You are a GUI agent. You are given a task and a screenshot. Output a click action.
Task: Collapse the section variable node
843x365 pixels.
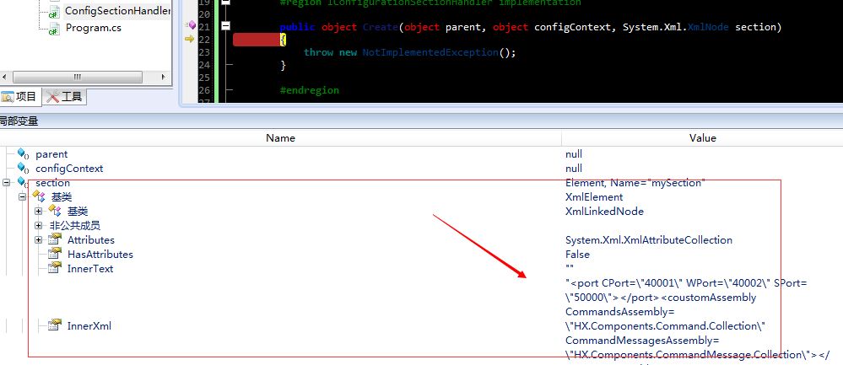point(8,183)
